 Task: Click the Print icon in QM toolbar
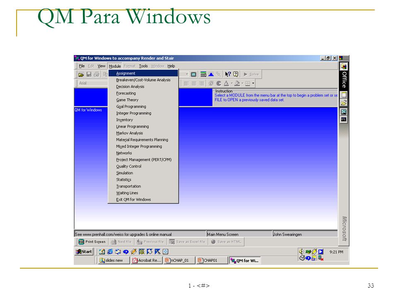(97, 74)
